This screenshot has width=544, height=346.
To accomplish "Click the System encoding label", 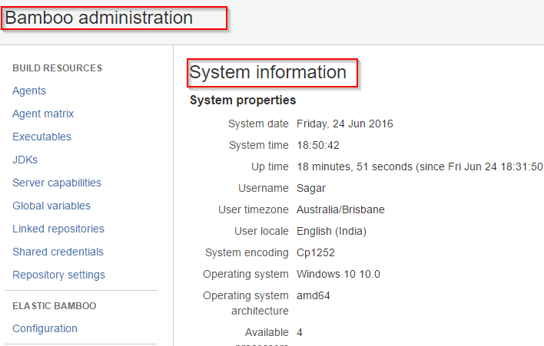I will click(247, 253).
